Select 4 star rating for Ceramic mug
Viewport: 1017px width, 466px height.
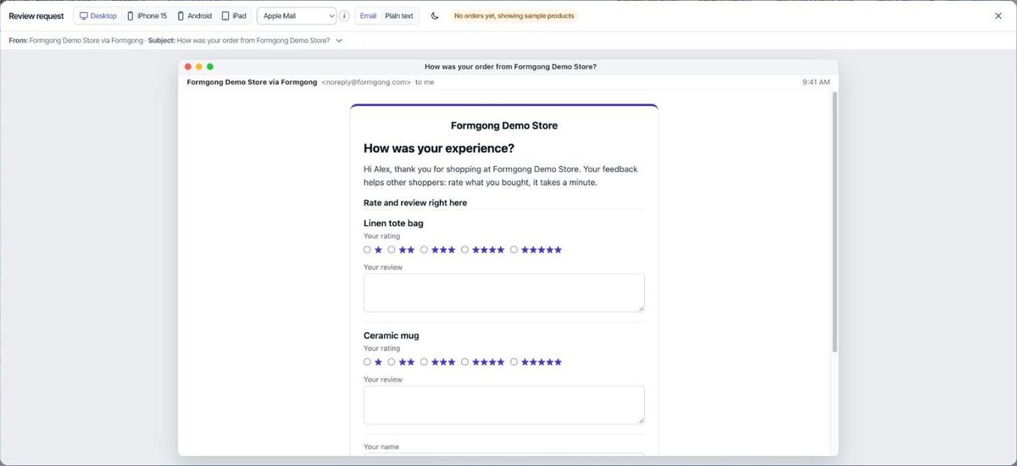click(x=464, y=362)
